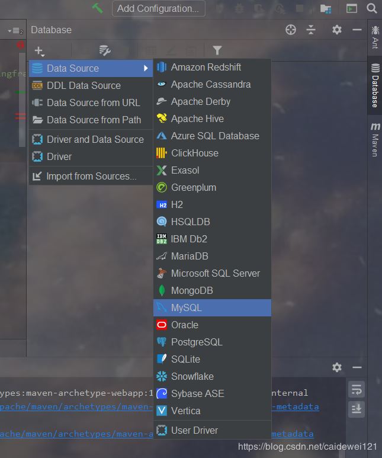Open Data Source Properties wrench icon
Screen dimensions: 382x458
coord(105,50)
